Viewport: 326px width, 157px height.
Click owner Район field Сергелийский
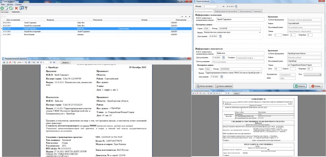[304, 24]
